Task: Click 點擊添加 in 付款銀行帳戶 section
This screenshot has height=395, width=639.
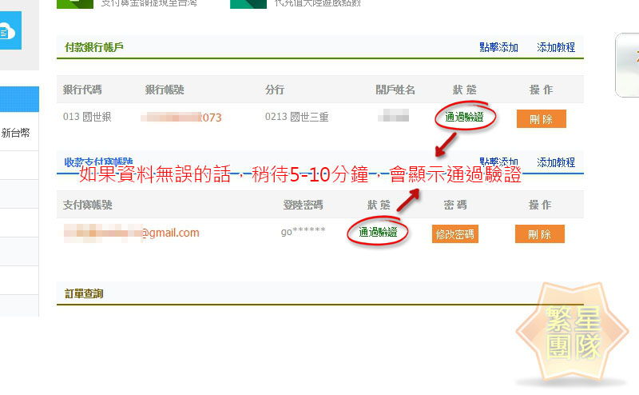Action: pos(498,48)
